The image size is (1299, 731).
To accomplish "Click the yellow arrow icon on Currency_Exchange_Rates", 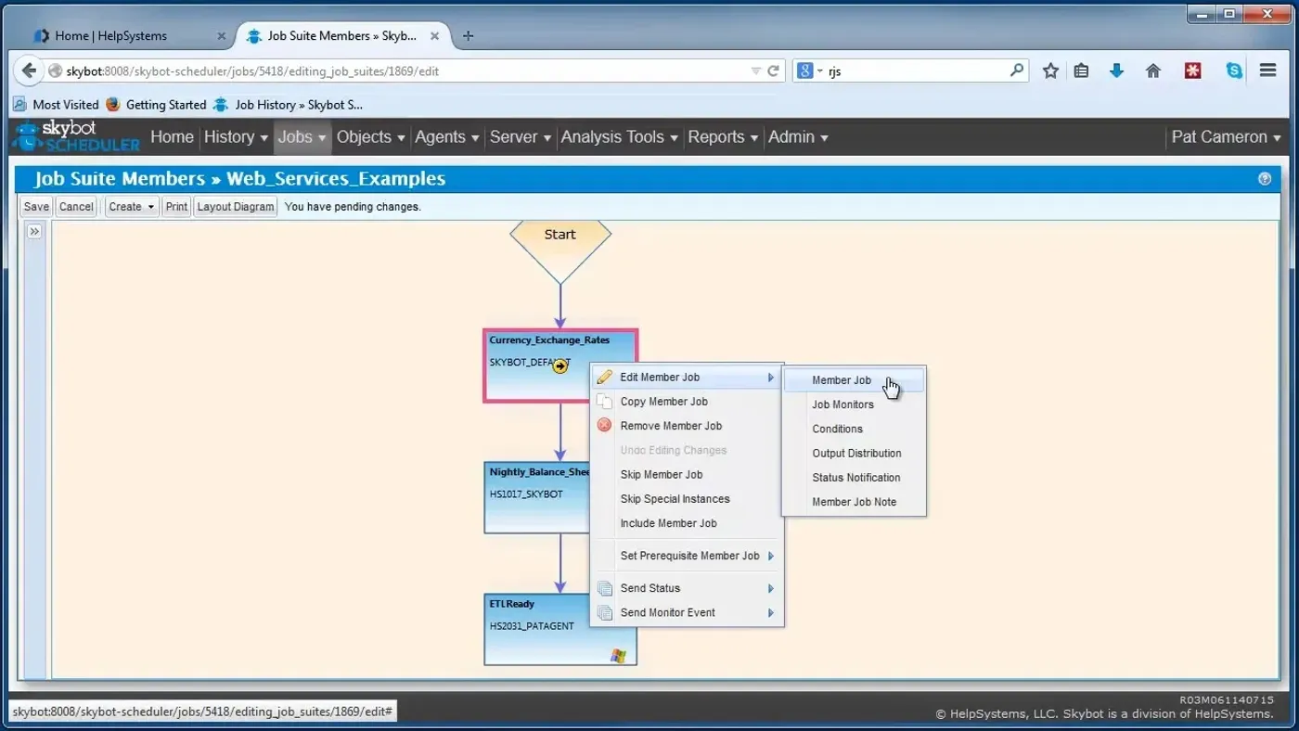I will [560, 366].
